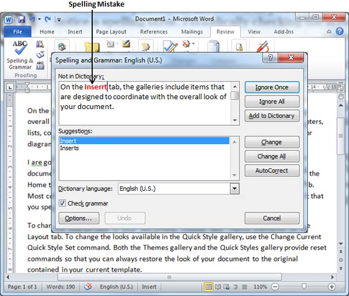Switch to the Add-Ins ribbon tab
This screenshot has width=349, height=296.
[284, 32]
